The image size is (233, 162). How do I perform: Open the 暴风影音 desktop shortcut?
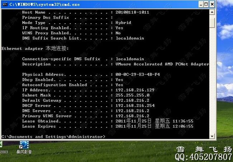click(x=24, y=147)
